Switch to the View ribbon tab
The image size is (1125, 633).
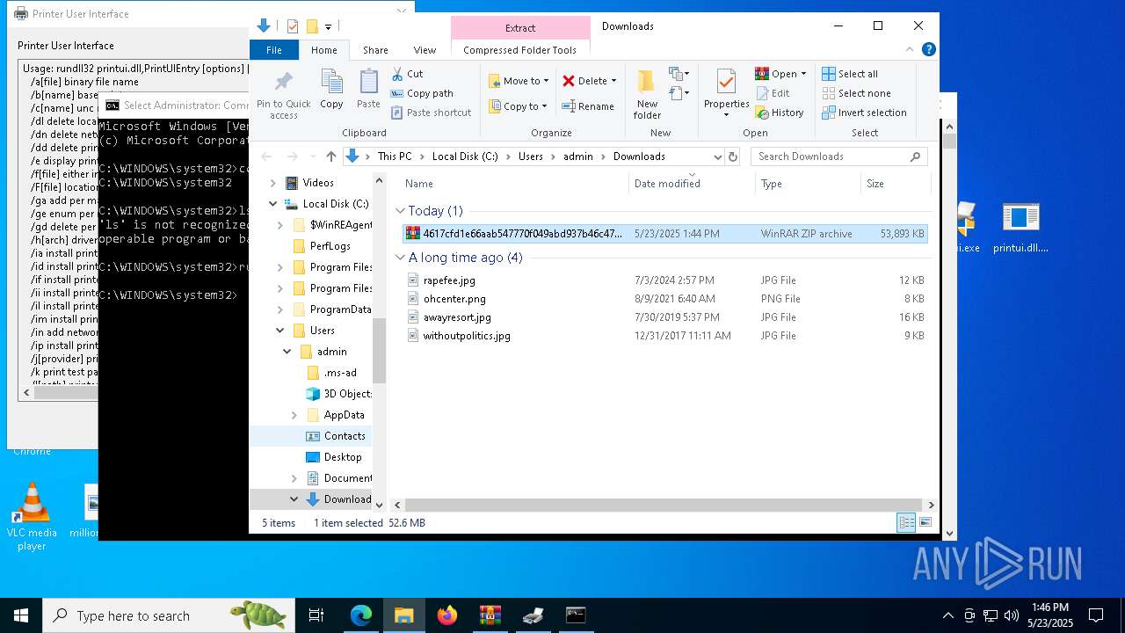(425, 50)
